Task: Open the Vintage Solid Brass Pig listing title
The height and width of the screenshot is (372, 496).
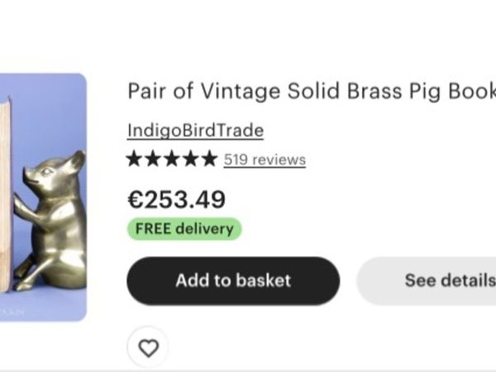Action: tap(311, 91)
